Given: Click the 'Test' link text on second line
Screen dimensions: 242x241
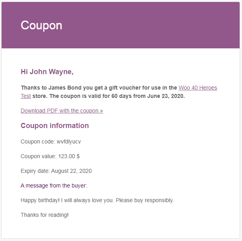Looking at the screenshot, I should tap(26, 96).
